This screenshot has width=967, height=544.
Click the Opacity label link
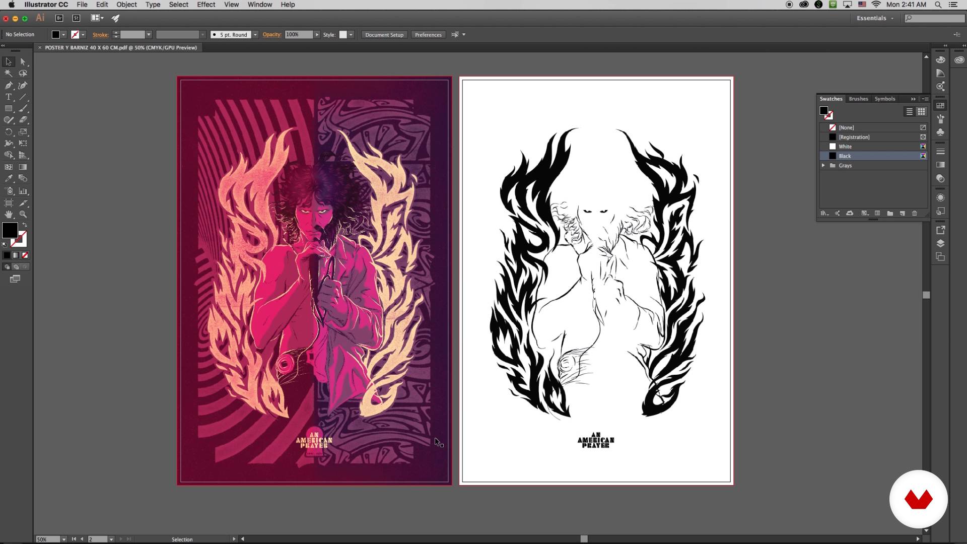tap(271, 34)
